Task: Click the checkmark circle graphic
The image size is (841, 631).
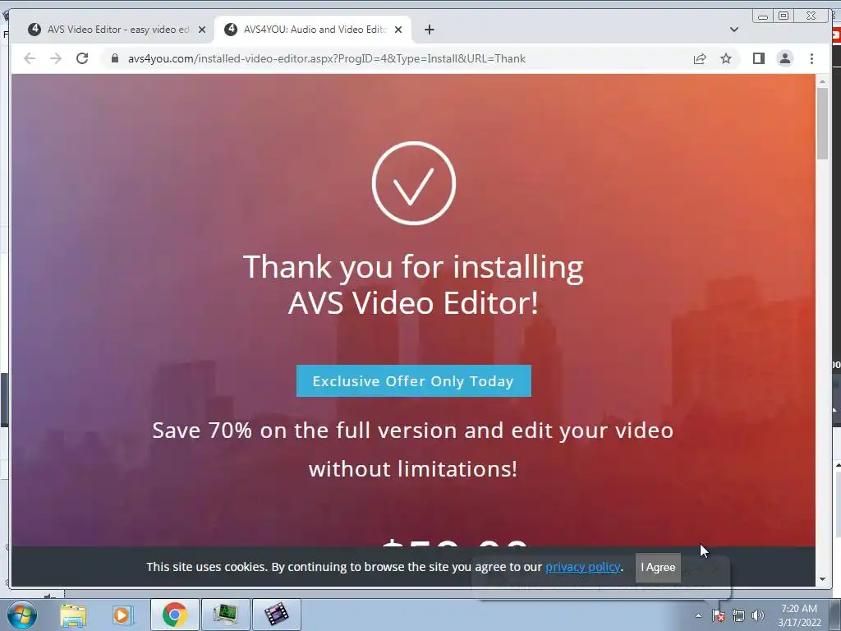Action: click(x=414, y=183)
